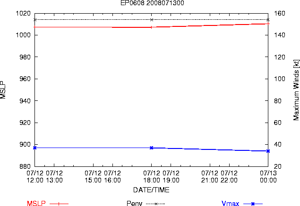The width and height of the screenshot is (300, 206).
Task: Click the chart title EP0608 2008071300
Action: pyautogui.click(x=152, y=3)
